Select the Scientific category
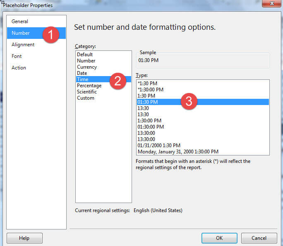The height and width of the screenshot is (246, 283). click(x=87, y=92)
